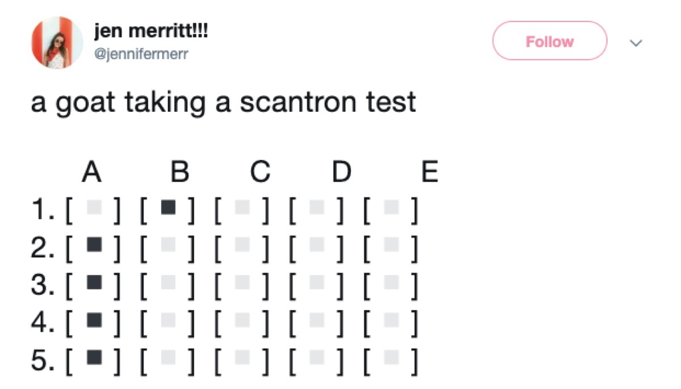Click the display name jen merritt!!!
This screenshot has height=389, width=681.
[x=150, y=31]
